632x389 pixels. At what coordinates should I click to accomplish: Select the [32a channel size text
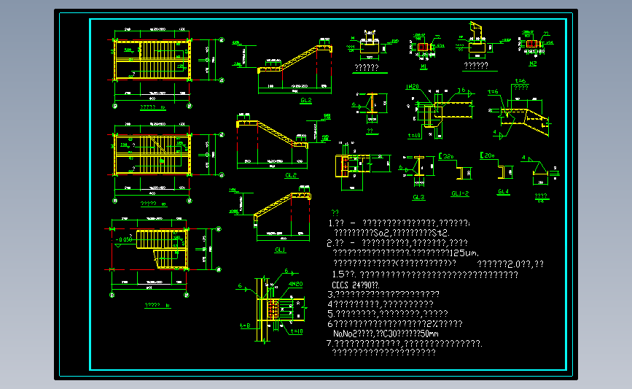point(447,156)
